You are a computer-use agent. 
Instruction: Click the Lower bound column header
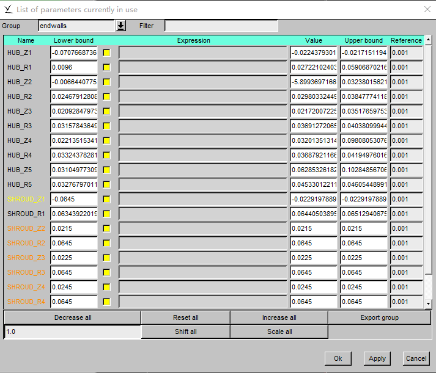[74, 40]
